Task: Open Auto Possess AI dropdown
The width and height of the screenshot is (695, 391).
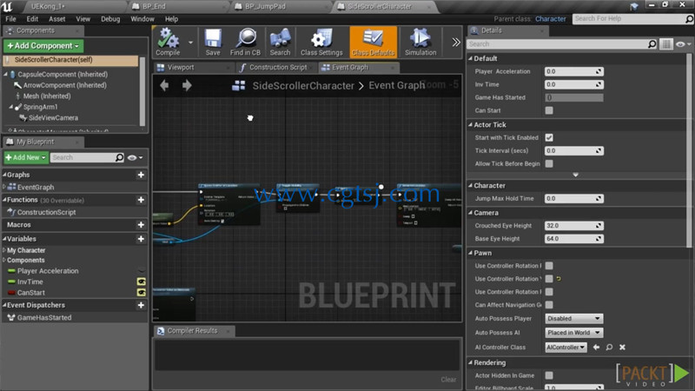Action: (573, 333)
